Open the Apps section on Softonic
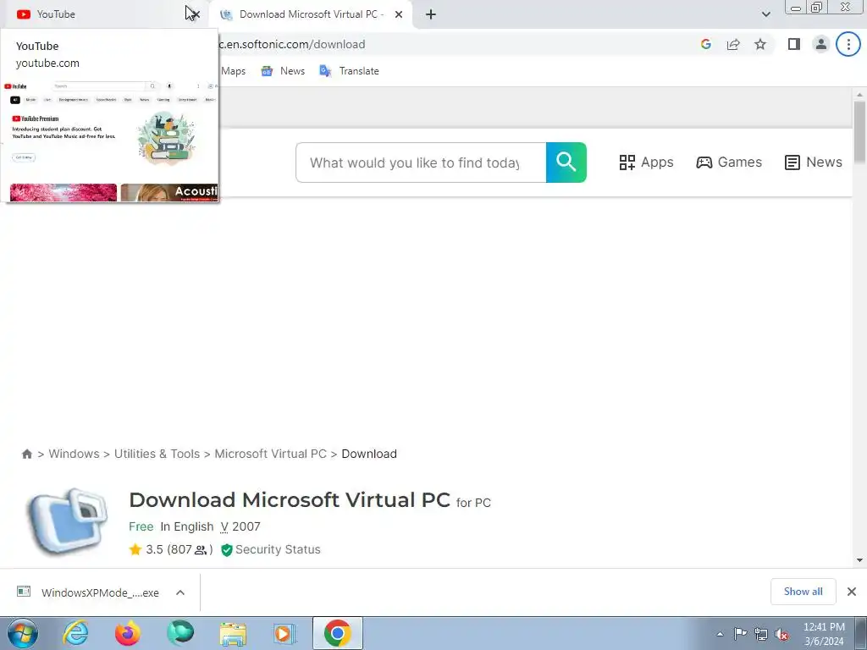 646,162
